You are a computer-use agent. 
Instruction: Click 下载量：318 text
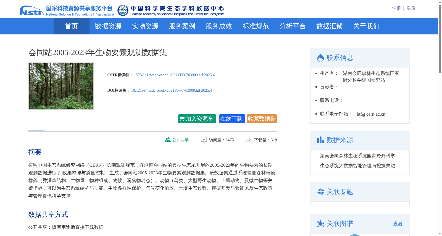(265, 140)
